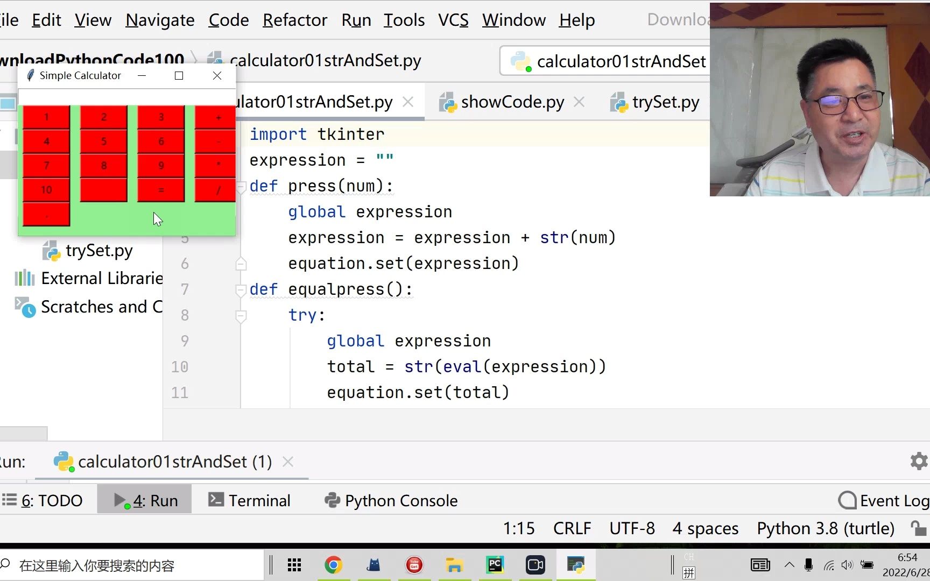Click the read-only lock icon in status bar
The height and width of the screenshot is (581, 930).
pos(918,528)
